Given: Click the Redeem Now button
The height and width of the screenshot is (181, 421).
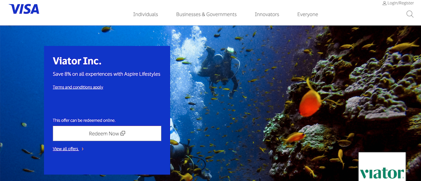Looking at the screenshot, I should pos(107,133).
